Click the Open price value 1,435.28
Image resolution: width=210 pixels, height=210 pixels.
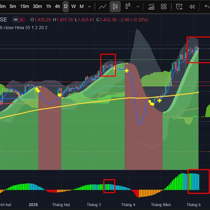pos(43,20)
